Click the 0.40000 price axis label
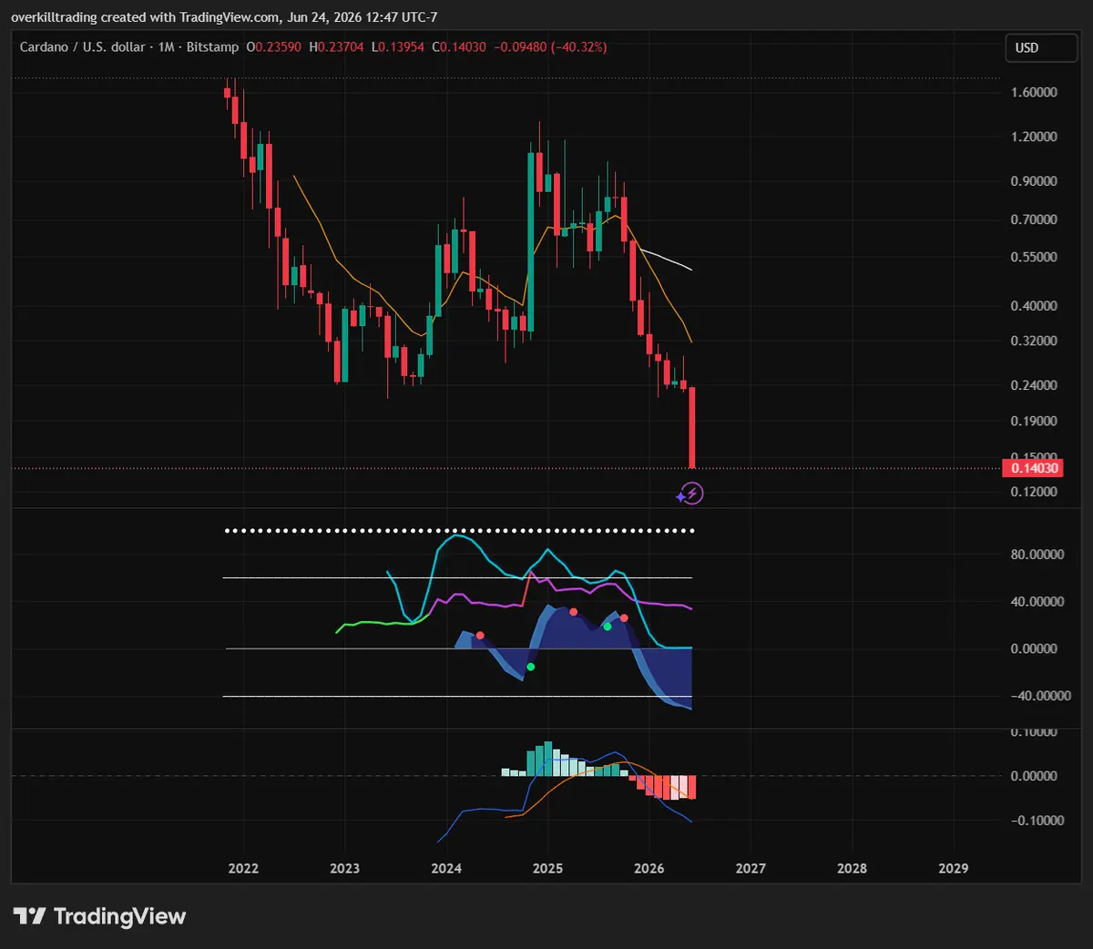 (x=1034, y=305)
